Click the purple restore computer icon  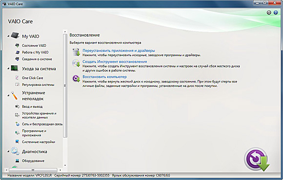(76, 79)
